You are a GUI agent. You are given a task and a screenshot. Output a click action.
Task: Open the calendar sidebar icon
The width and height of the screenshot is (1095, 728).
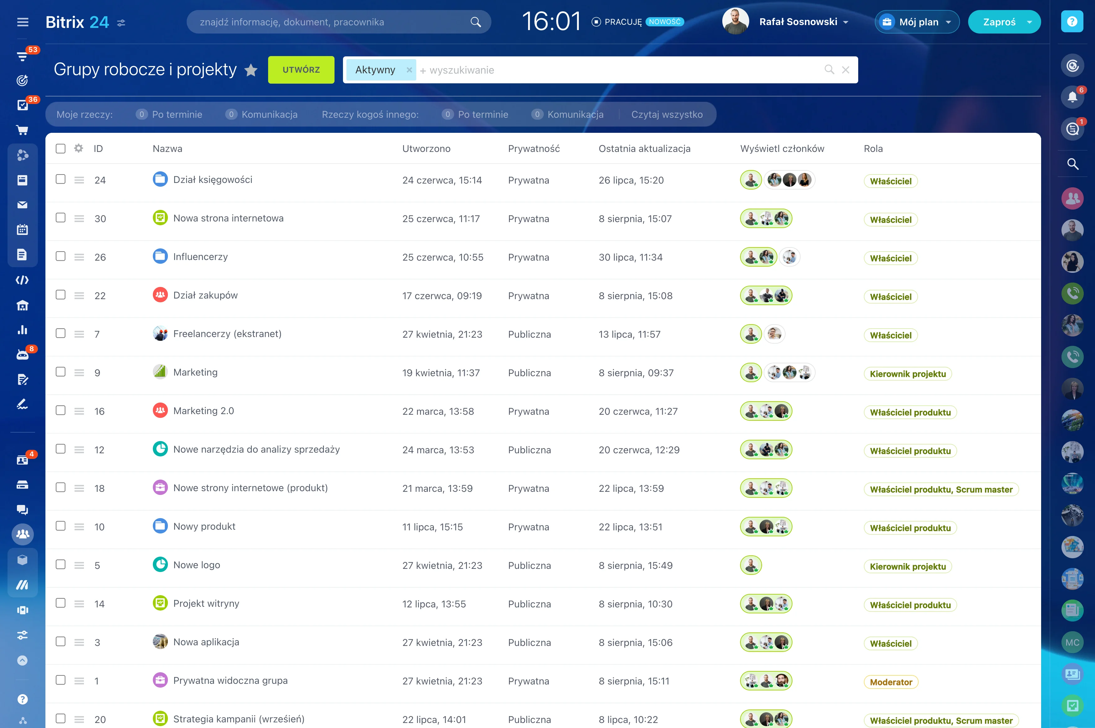click(x=22, y=230)
